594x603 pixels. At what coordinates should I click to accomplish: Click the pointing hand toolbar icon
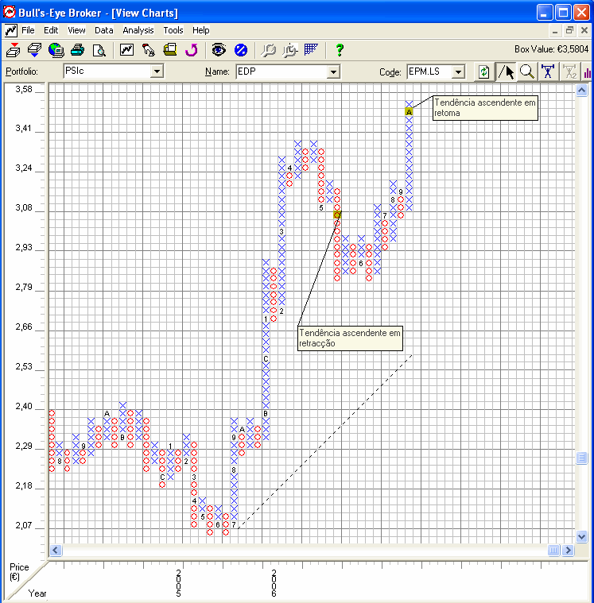(x=148, y=50)
